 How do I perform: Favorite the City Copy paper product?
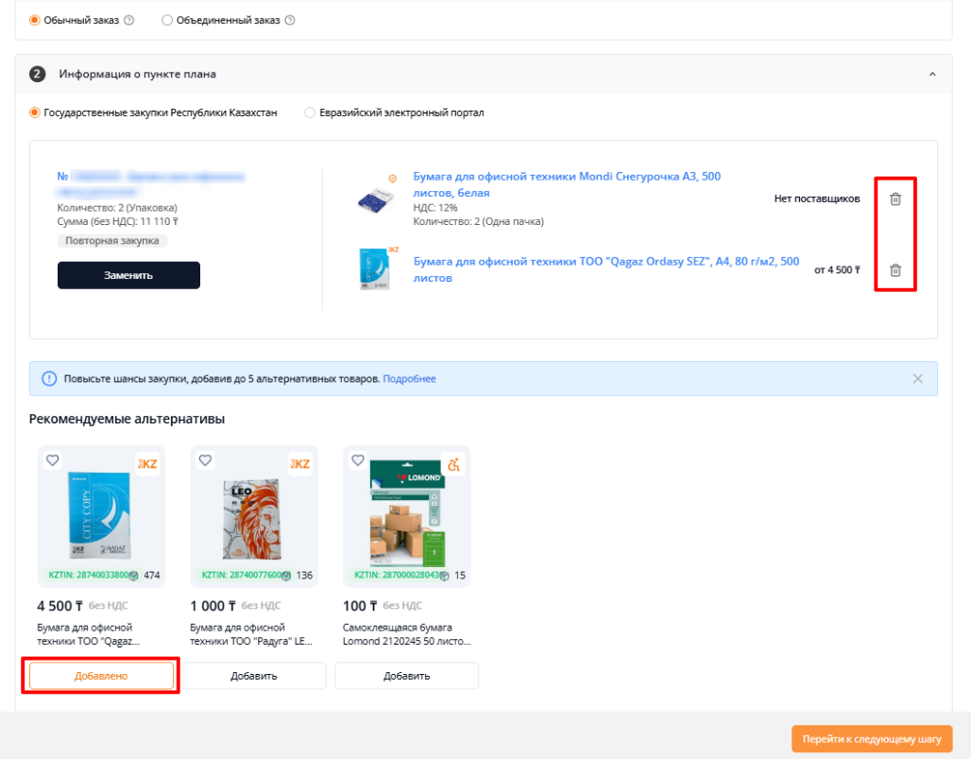53,460
